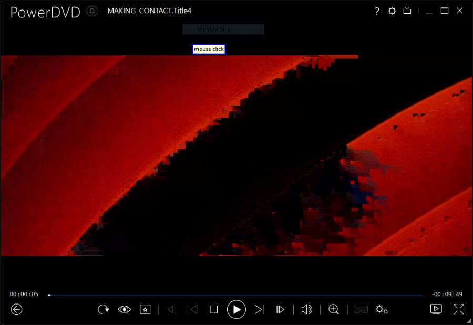Open the help question mark menu
473x325 pixels.
click(x=377, y=11)
